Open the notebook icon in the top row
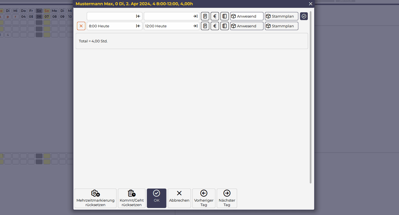The width and height of the screenshot is (399, 215). 224,16
